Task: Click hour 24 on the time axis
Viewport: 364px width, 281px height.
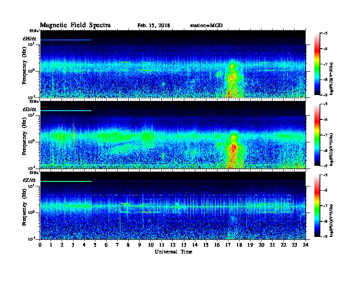Action: coord(306,245)
